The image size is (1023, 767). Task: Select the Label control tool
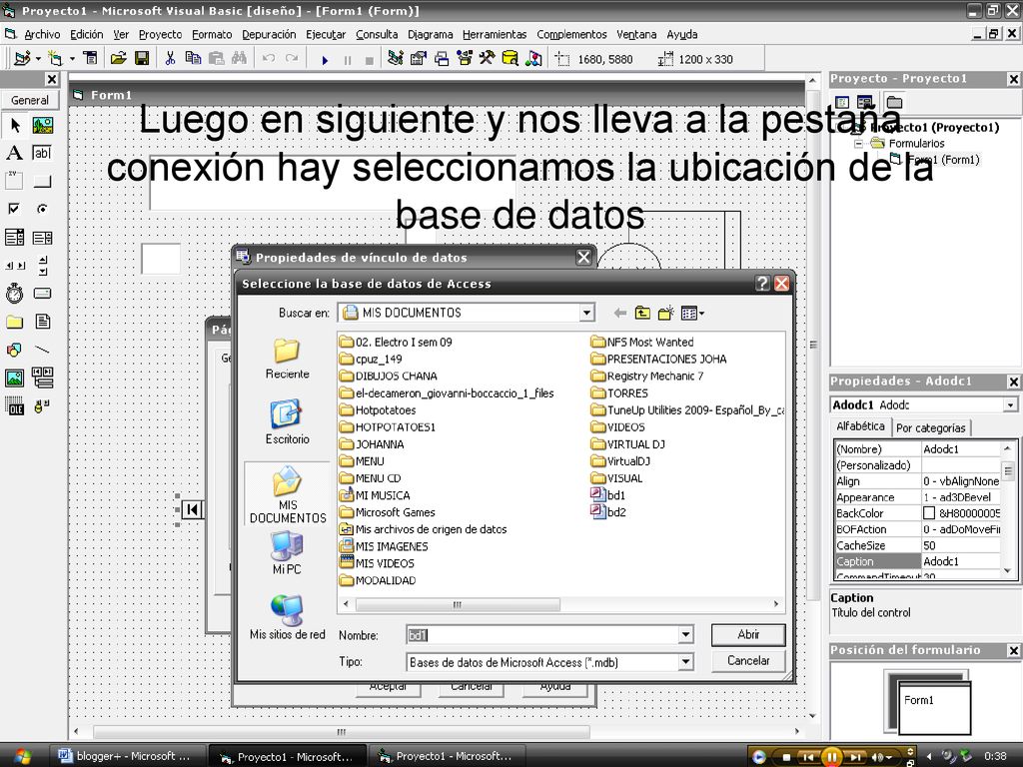click(14, 153)
